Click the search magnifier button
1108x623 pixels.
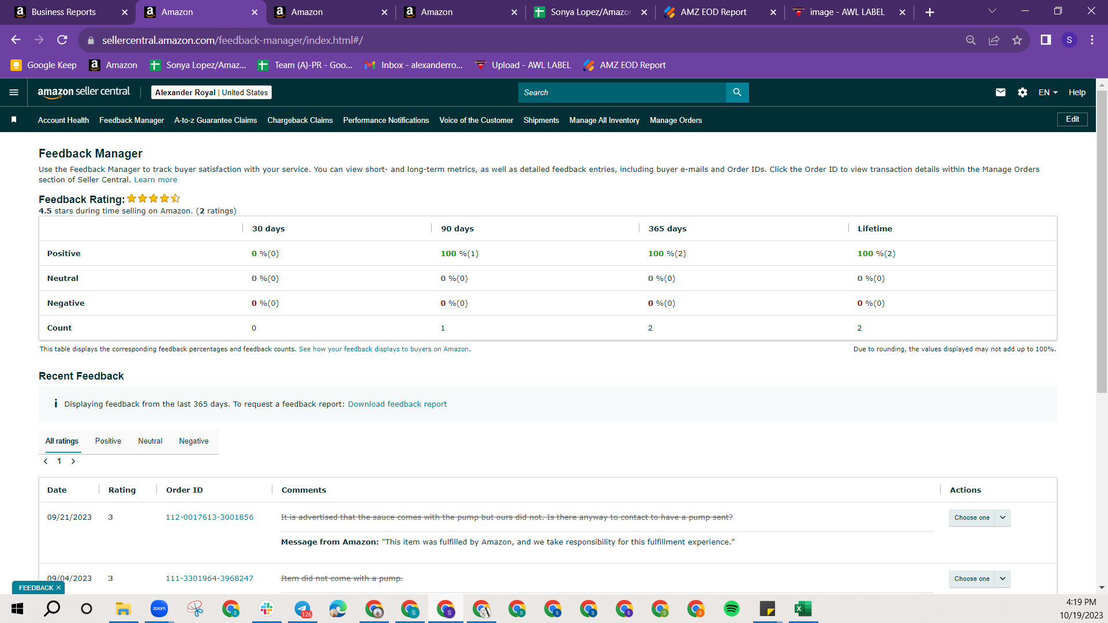click(737, 92)
